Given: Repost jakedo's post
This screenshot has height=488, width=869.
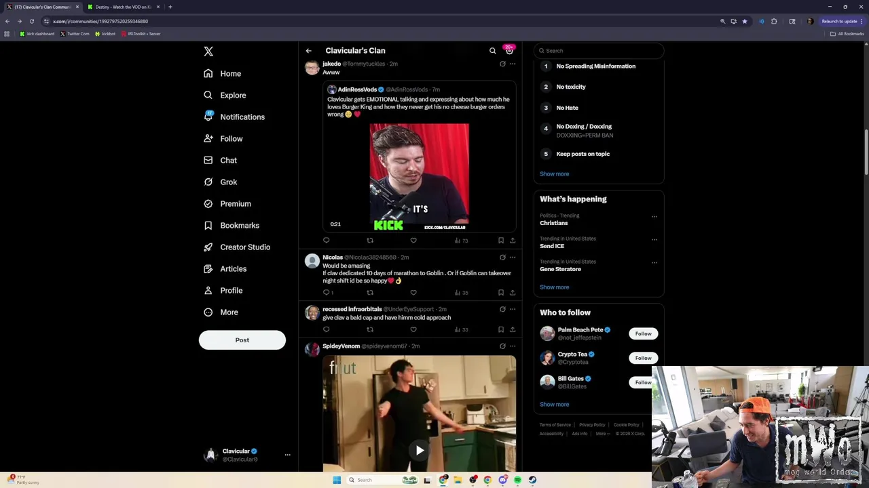Looking at the screenshot, I should [370, 240].
